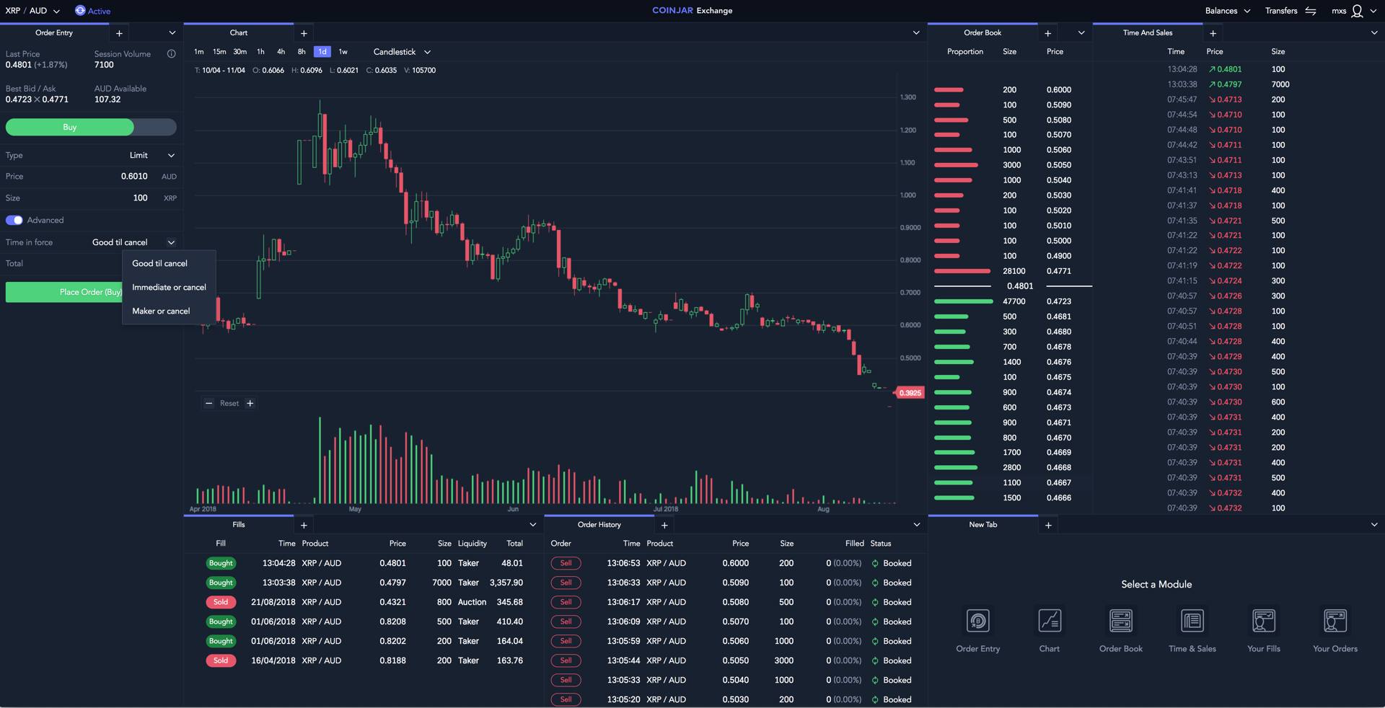Add a tab next to Order Entry
The height and width of the screenshot is (708, 1385).
[120, 33]
